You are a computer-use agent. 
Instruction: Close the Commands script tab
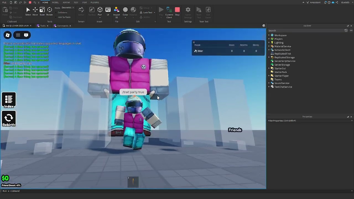click(70, 26)
